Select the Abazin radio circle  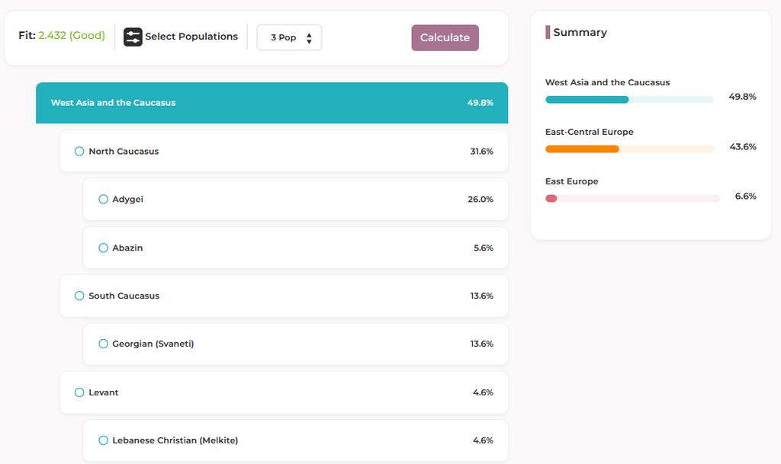pyautogui.click(x=103, y=248)
